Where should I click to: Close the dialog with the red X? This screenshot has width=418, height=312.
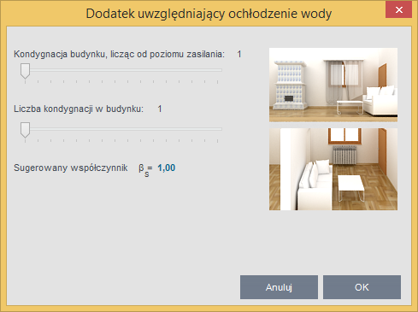click(399, 9)
